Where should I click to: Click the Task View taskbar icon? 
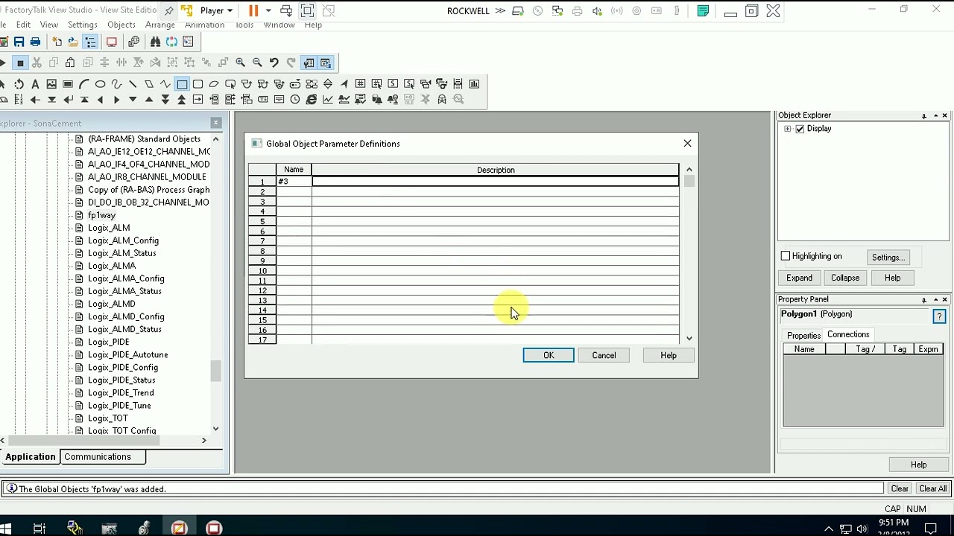40,528
